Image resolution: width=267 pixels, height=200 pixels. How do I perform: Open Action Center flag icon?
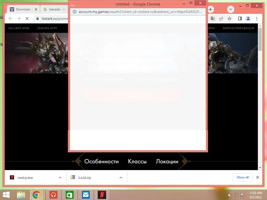242,195
